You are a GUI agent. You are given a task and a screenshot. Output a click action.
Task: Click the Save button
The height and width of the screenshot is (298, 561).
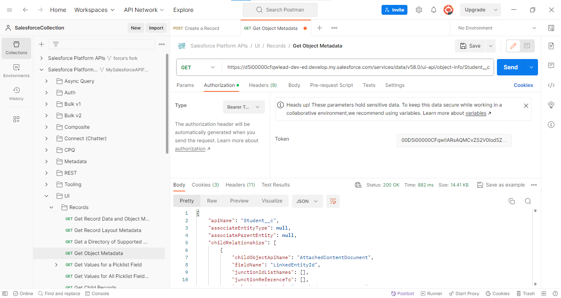tap(470, 46)
